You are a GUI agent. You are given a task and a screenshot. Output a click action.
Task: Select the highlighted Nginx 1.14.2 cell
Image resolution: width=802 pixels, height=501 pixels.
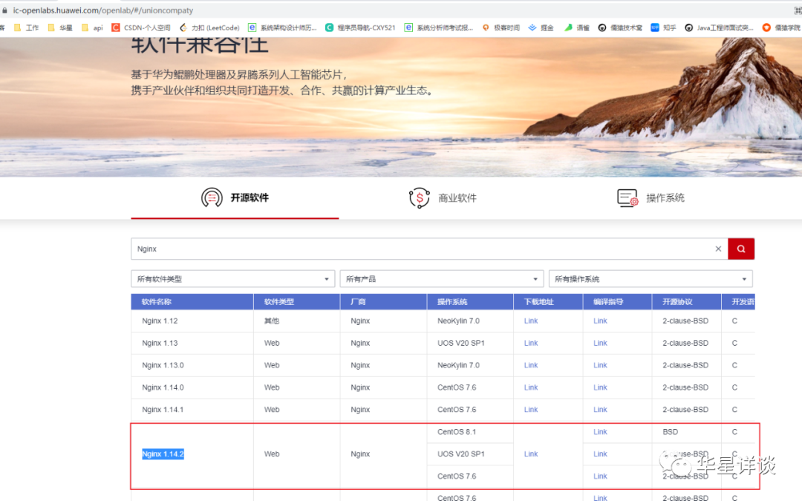pos(163,454)
